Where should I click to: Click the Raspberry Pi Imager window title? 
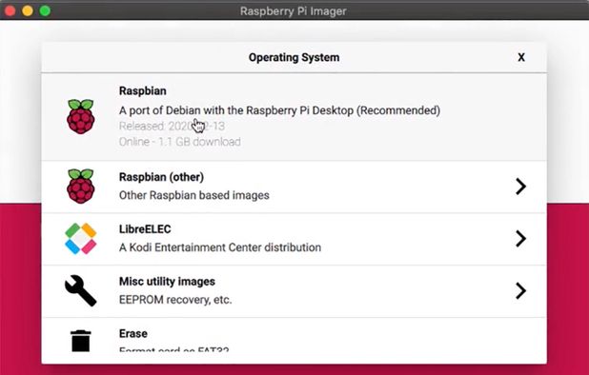[294, 10]
